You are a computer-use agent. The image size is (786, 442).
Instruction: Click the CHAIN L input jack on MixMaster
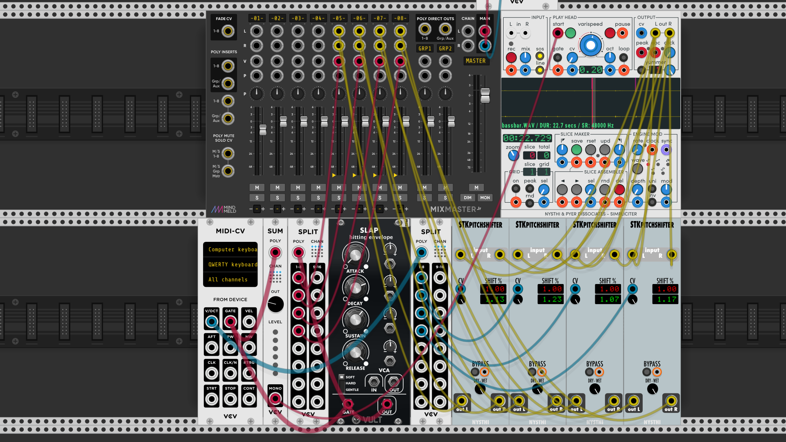coord(468,31)
